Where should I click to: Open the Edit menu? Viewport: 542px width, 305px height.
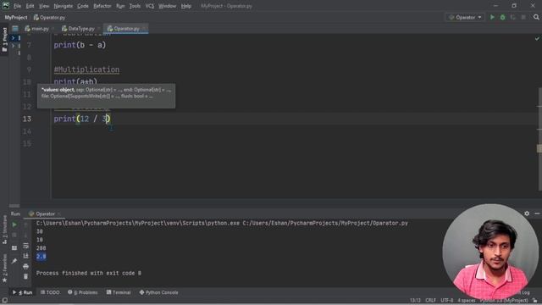pos(30,6)
